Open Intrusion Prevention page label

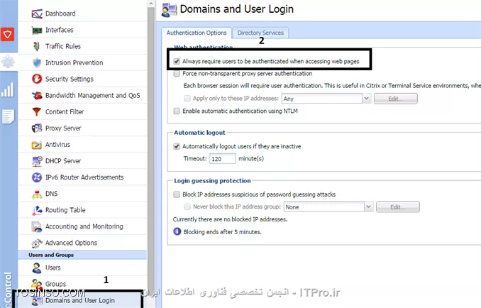coord(74,62)
